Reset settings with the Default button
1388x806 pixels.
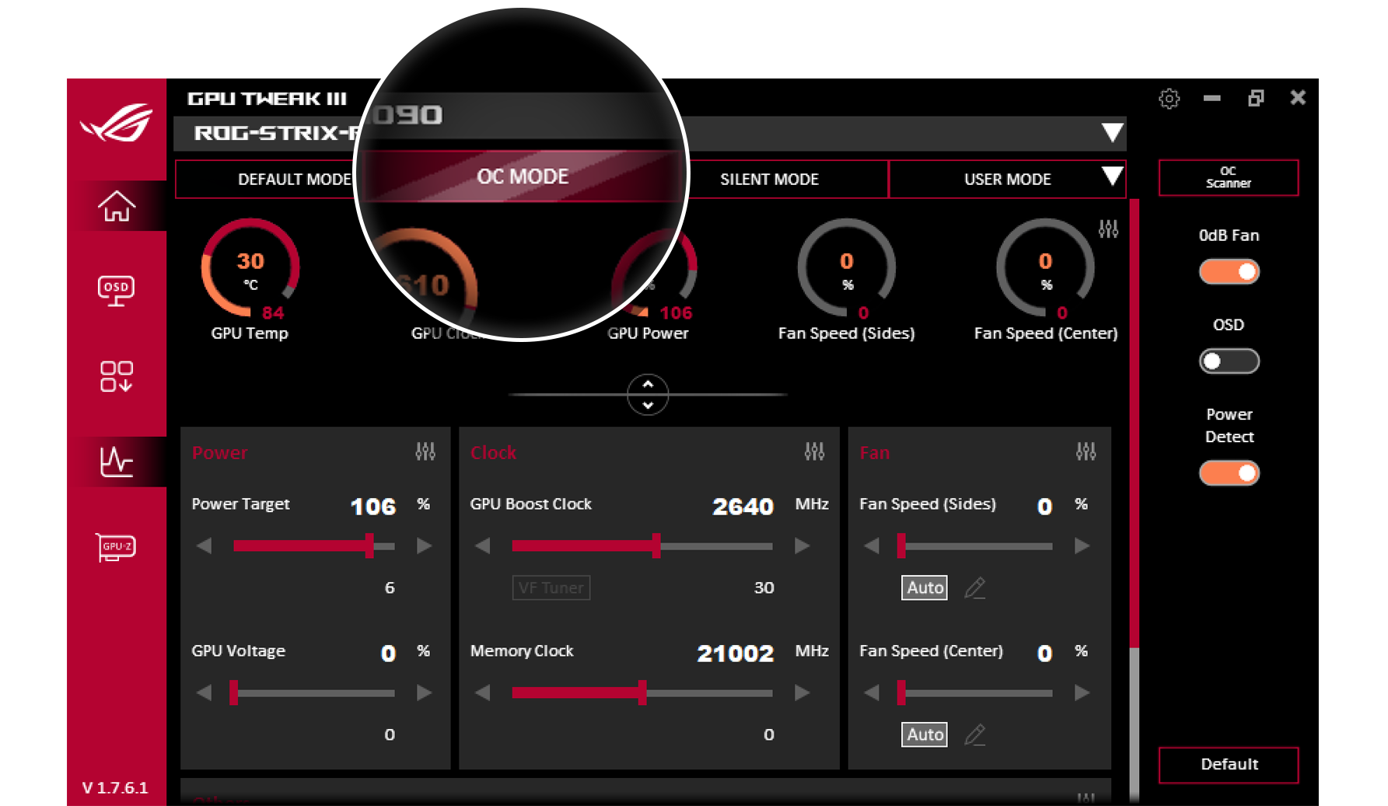1229,764
